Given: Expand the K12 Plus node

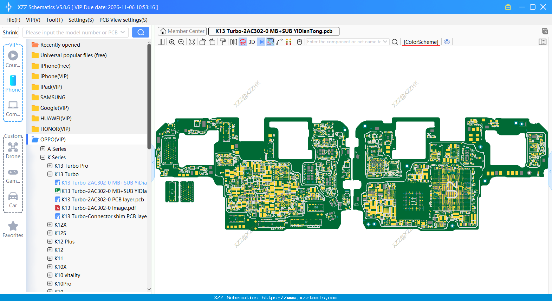Looking at the screenshot, I should [50, 241].
